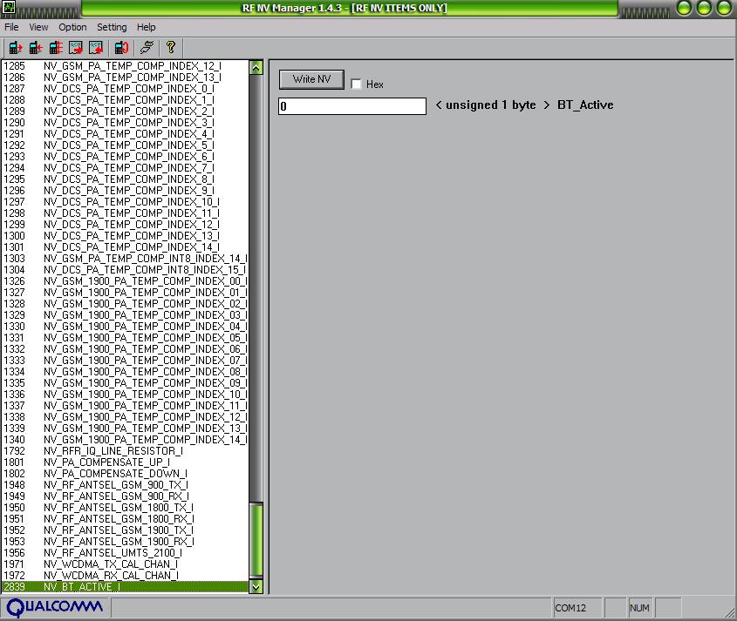Open the View menu
The height and width of the screenshot is (621, 737).
pyautogui.click(x=38, y=27)
